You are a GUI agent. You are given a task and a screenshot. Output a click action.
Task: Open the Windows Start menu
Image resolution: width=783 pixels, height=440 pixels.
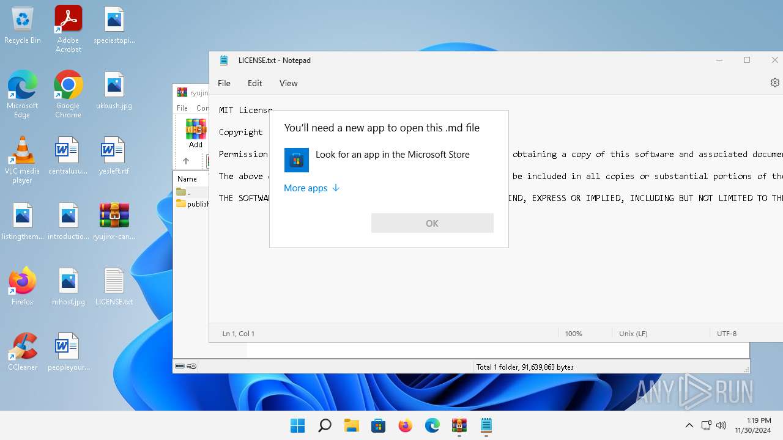pos(298,425)
